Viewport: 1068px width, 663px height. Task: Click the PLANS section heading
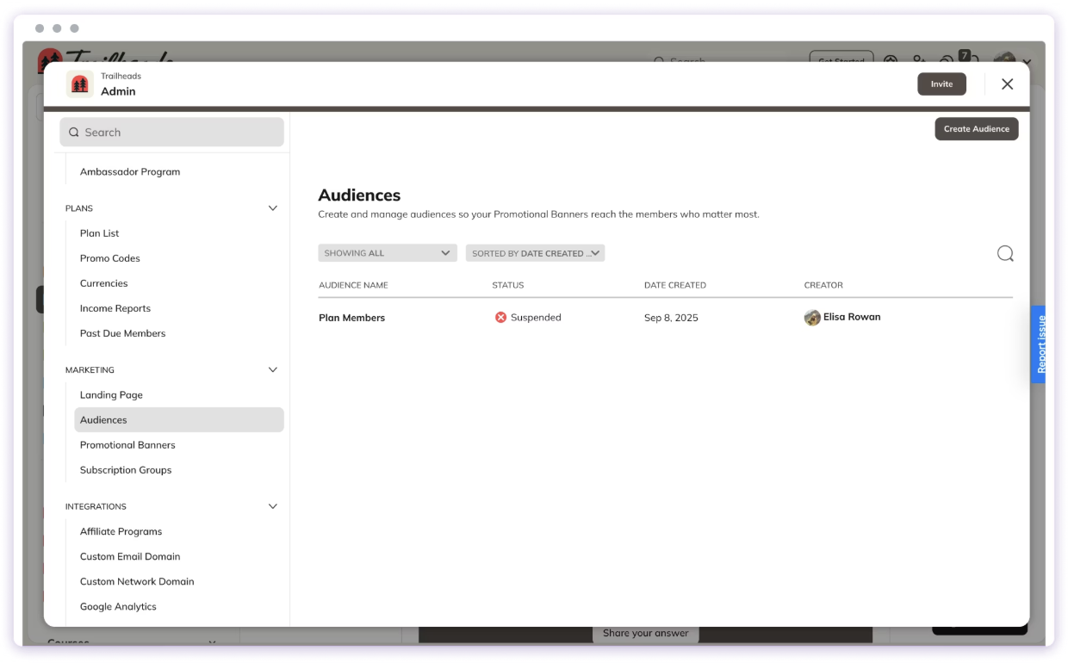point(79,208)
